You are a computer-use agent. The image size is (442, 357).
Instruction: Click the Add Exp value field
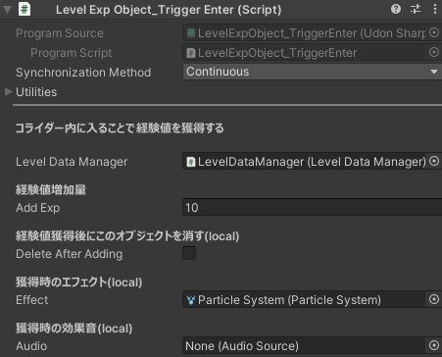point(313,207)
